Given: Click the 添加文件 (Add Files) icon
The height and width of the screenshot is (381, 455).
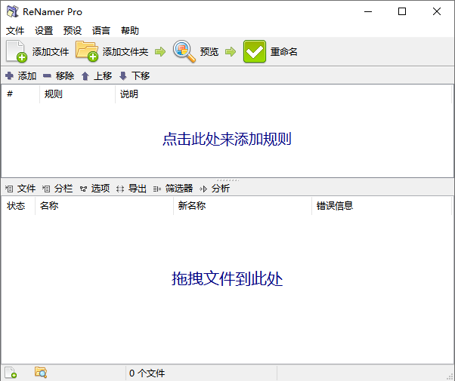Looking at the screenshot, I should point(17,51).
